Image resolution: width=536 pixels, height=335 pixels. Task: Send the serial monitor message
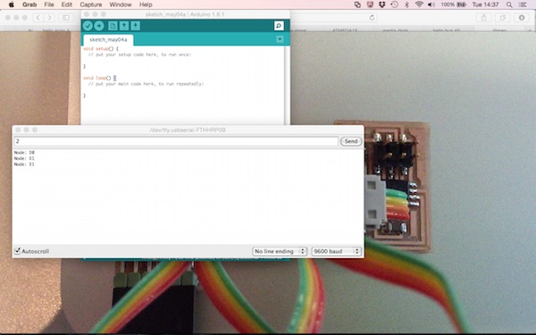tap(351, 141)
